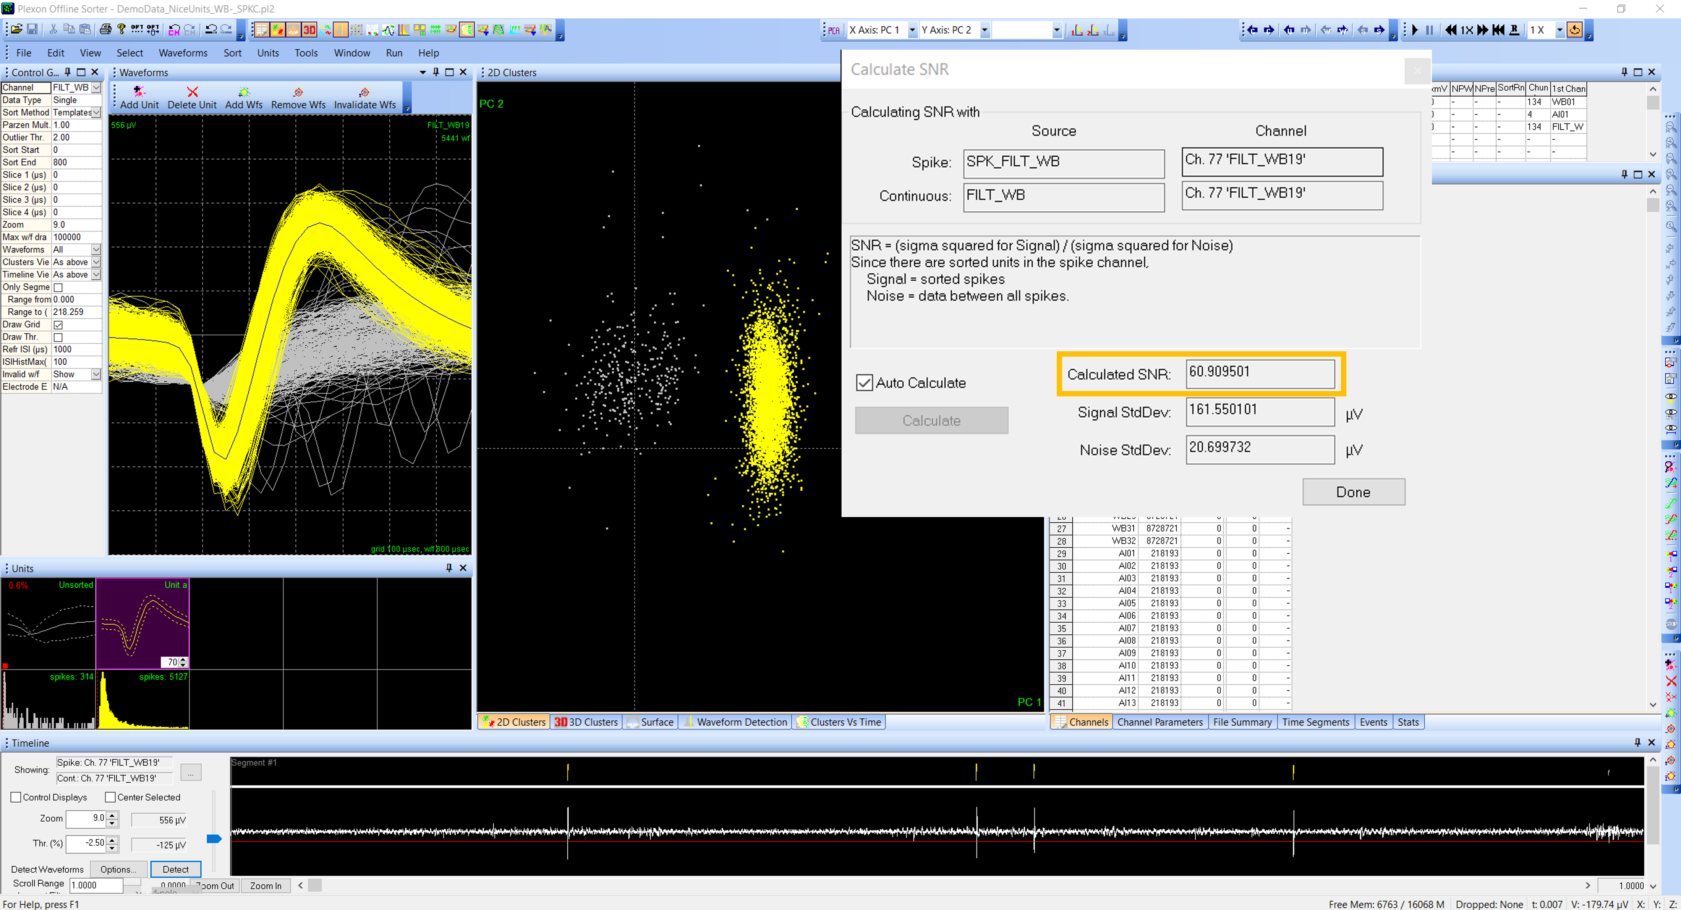This screenshot has height=910, width=1681.
Task: Click Done in Calculate SNR dialog
Action: click(x=1354, y=492)
